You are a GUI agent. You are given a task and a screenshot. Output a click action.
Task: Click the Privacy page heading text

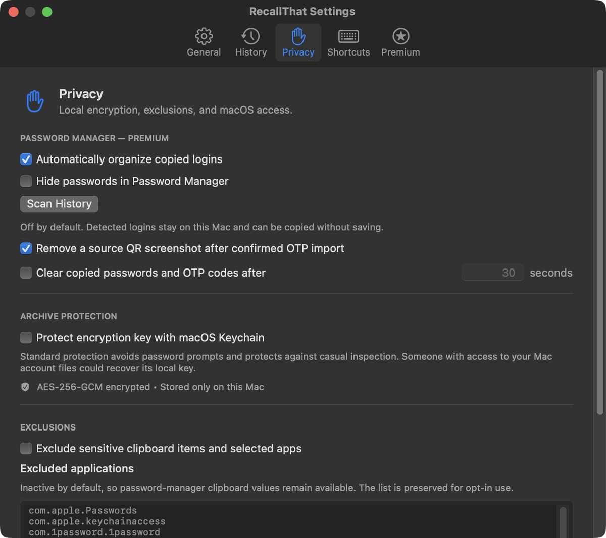coord(81,94)
